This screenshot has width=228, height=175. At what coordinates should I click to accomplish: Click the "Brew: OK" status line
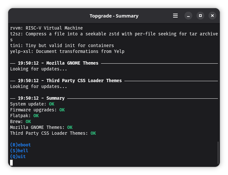(20, 121)
